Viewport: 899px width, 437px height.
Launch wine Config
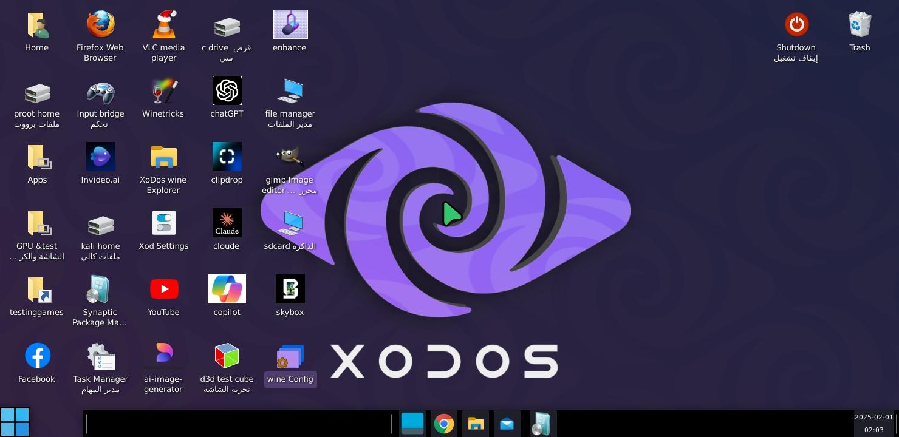pos(290,356)
